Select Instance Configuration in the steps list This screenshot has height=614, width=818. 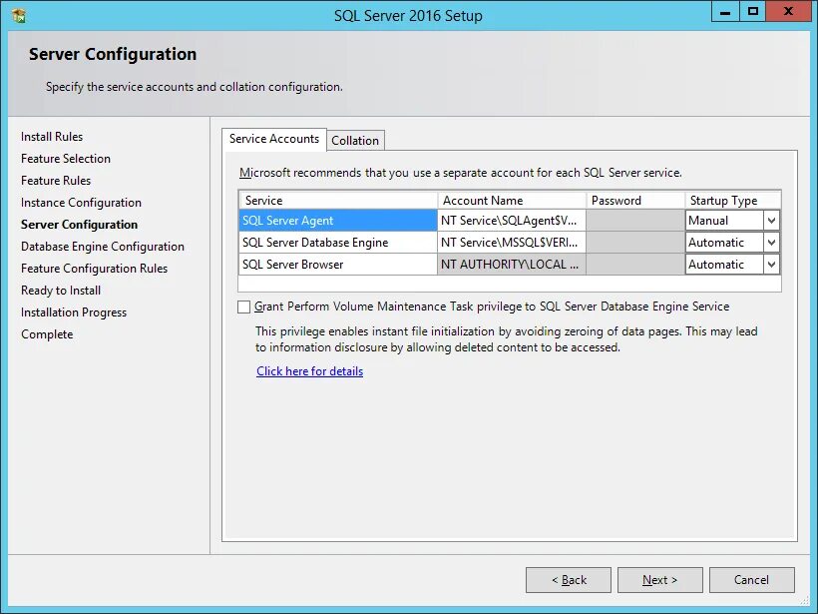(x=82, y=203)
